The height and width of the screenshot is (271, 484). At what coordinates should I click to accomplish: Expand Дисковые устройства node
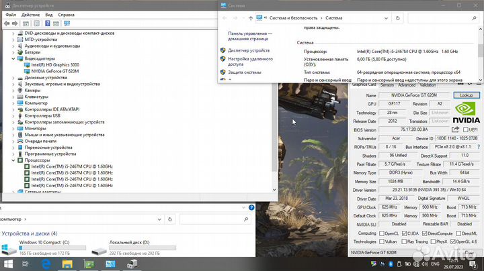pyautogui.click(x=13, y=78)
